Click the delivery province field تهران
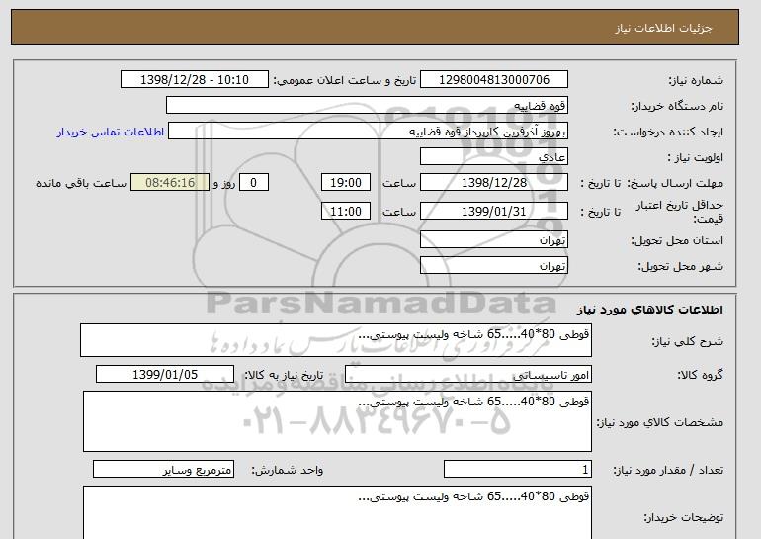Screen dimensions: 761x539 click(x=493, y=240)
